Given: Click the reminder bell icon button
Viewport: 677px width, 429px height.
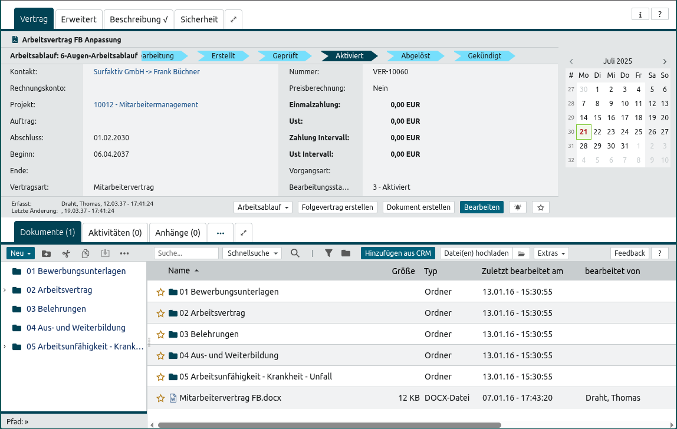Looking at the screenshot, I should [518, 207].
